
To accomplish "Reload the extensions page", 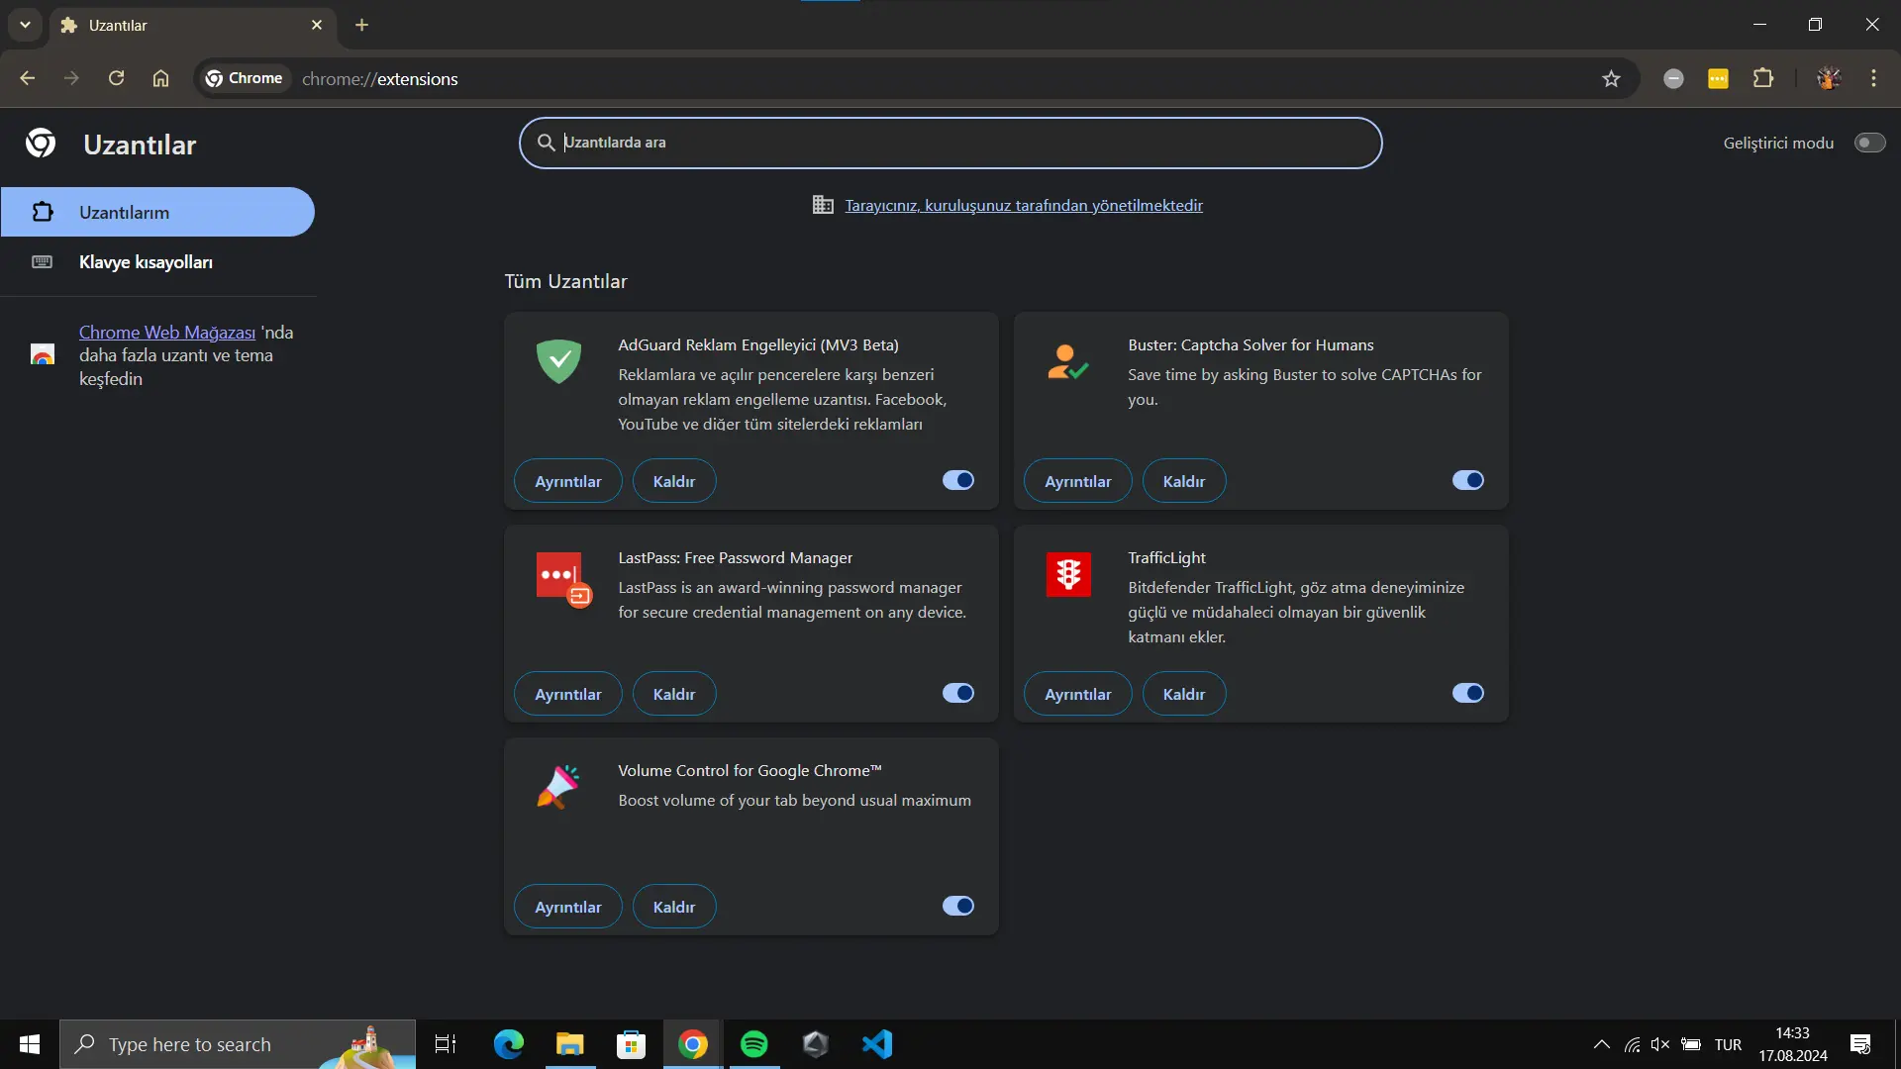I will 116,78.
